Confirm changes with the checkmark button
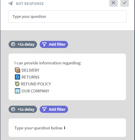The height and width of the screenshot is (140, 135). tap(124, 3)
